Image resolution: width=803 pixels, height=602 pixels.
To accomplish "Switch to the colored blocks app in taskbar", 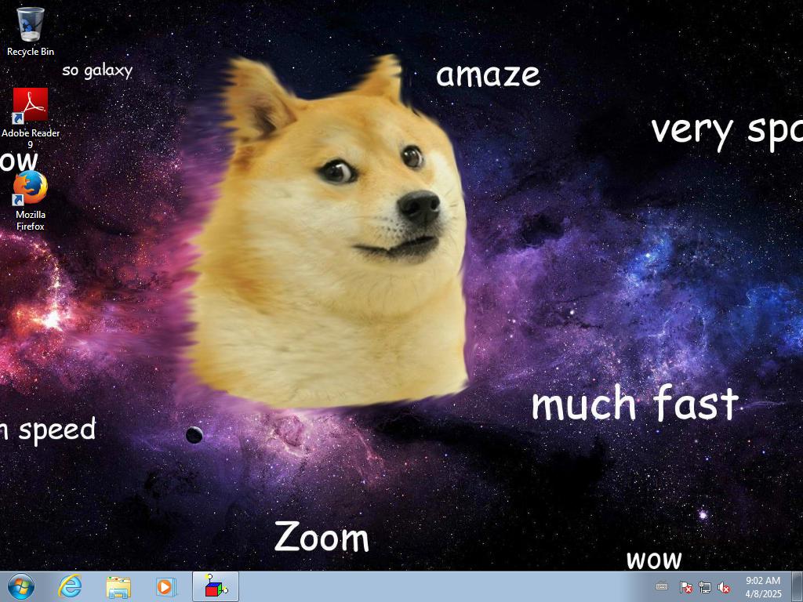I will [216, 586].
